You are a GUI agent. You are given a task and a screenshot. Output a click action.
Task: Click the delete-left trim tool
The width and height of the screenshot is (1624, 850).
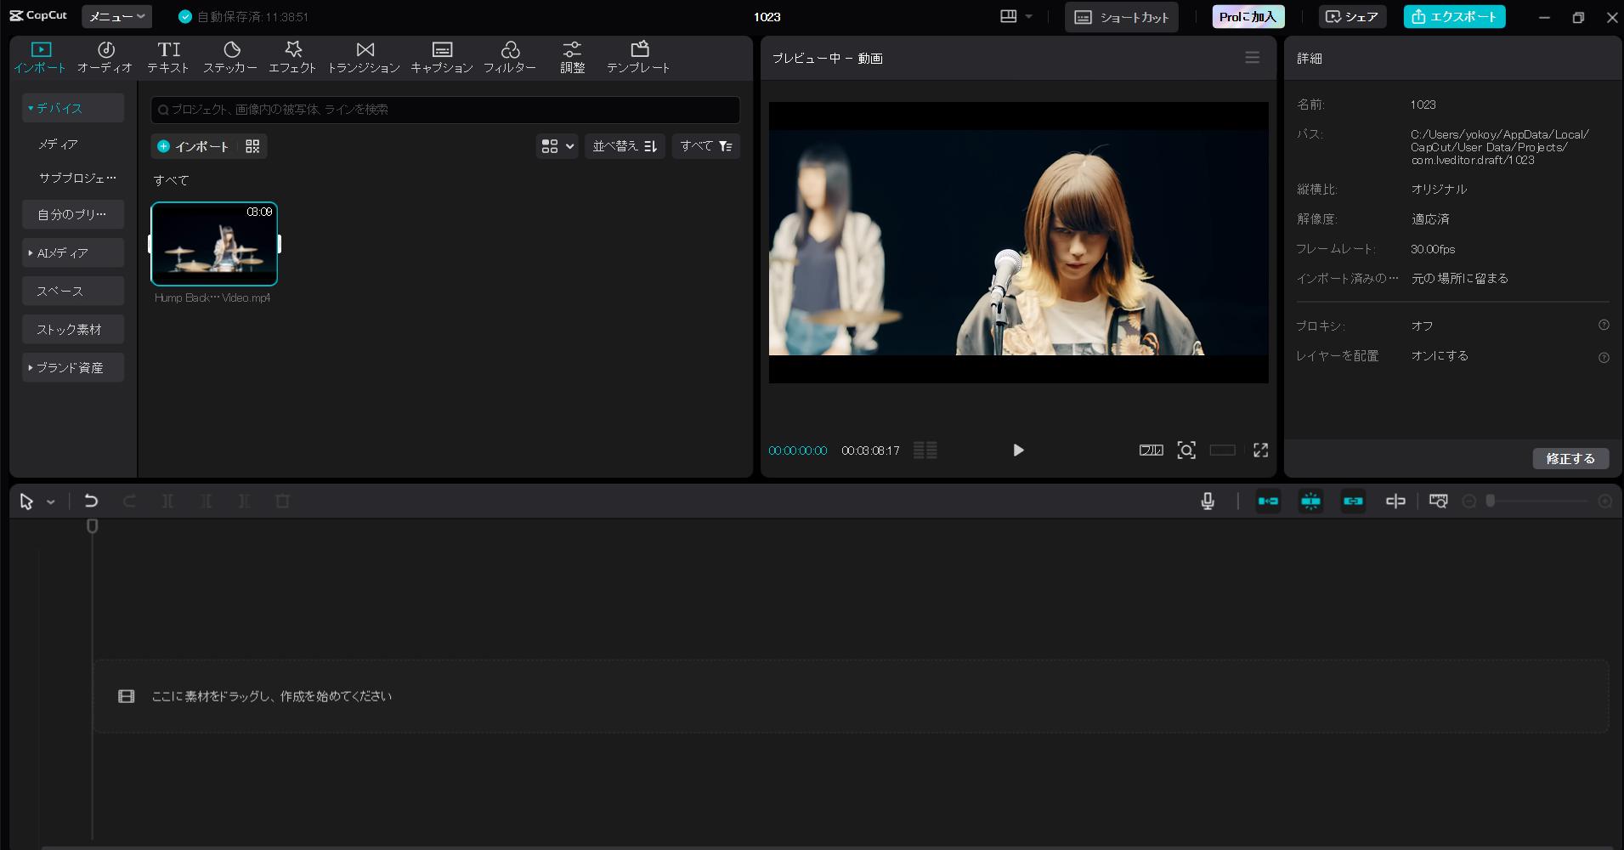pos(206,501)
